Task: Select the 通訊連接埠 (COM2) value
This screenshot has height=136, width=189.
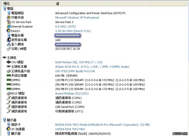Action: click(68, 102)
